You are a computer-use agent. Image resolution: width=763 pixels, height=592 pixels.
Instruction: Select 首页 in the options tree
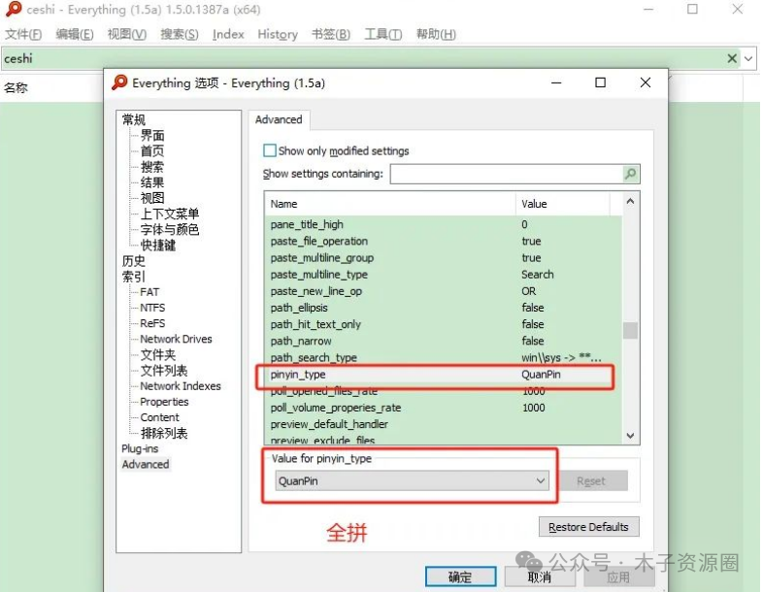click(152, 150)
